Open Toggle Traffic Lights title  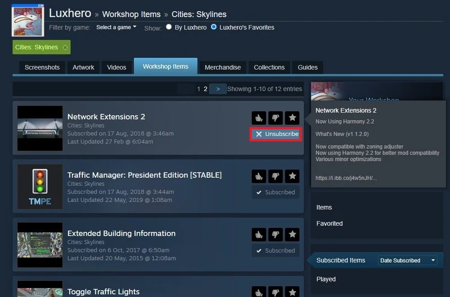coord(103,292)
